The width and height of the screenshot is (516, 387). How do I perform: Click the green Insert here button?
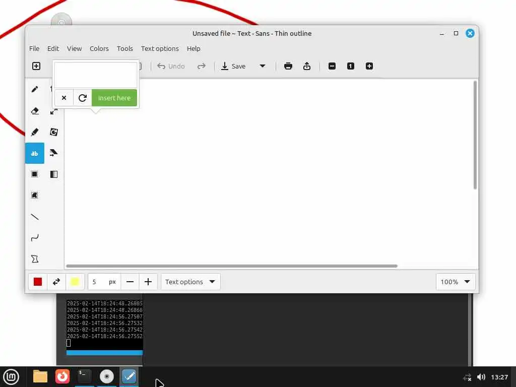click(114, 98)
